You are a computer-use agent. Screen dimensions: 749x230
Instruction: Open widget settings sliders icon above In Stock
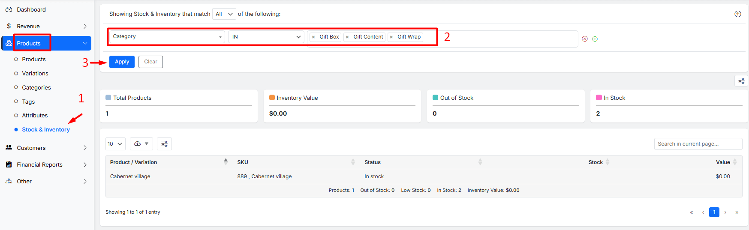click(x=741, y=81)
